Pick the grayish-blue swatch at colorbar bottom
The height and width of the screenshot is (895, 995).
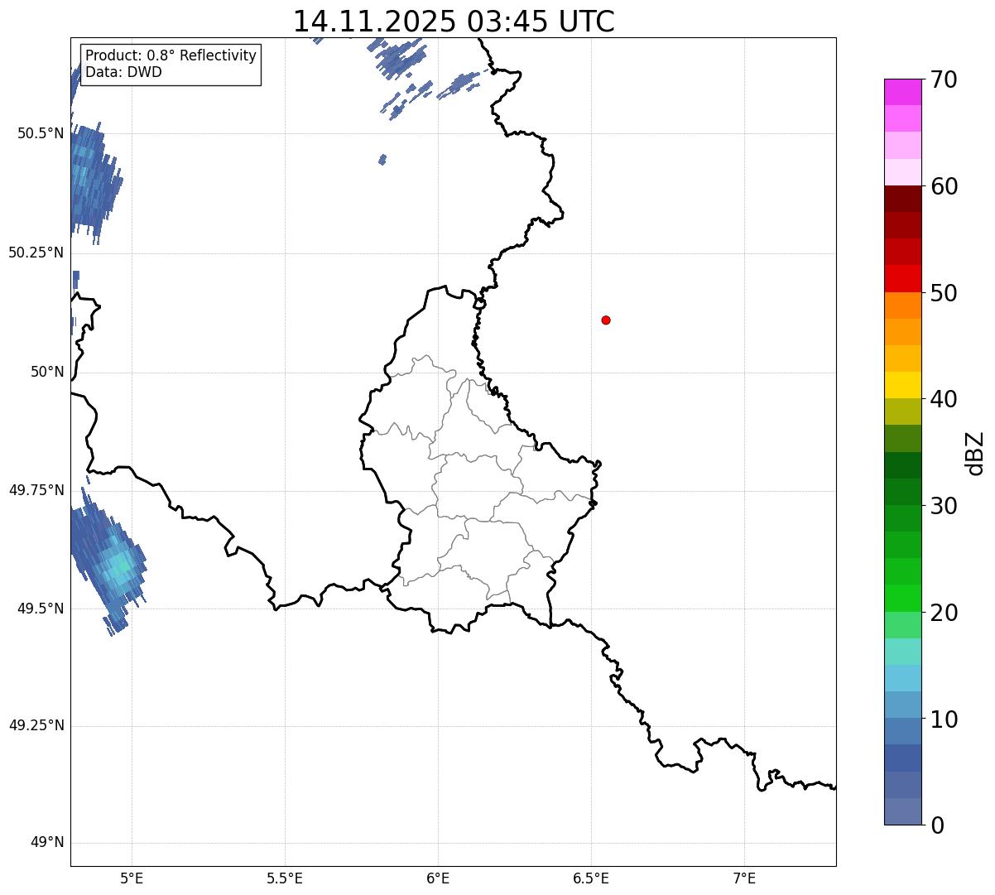(903, 811)
